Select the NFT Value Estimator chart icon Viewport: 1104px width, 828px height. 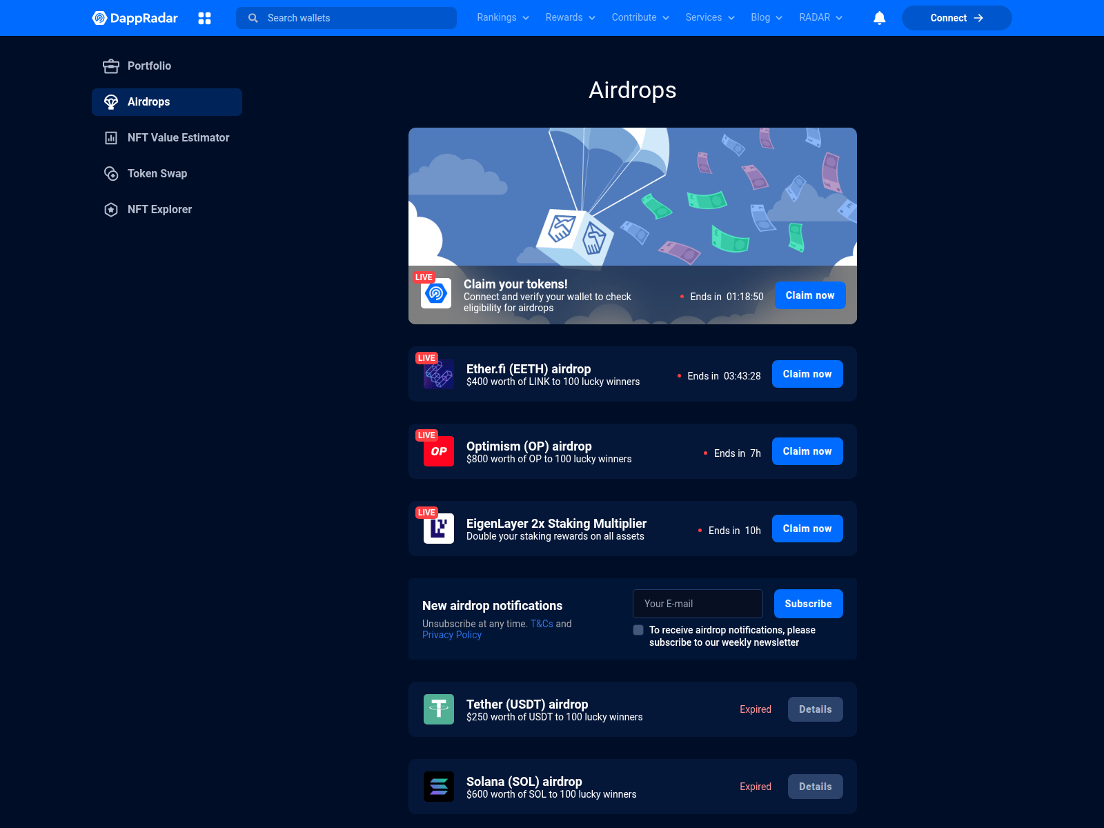[111, 137]
